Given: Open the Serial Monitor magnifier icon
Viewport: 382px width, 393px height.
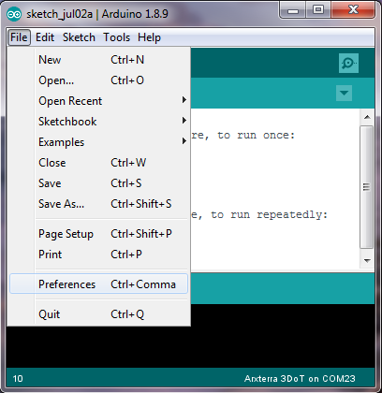Looking at the screenshot, I should [x=348, y=63].
